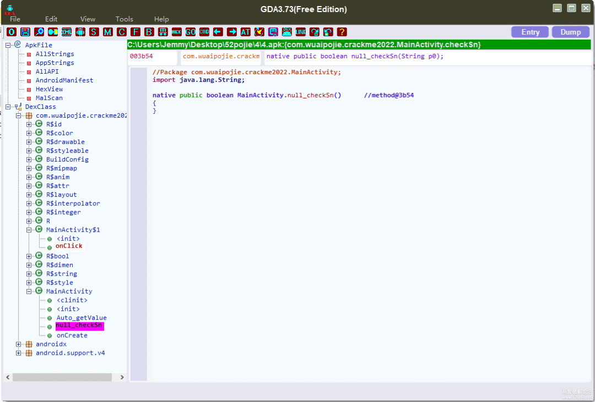
Task: Open AndroidManifest in the tree
Action: (x=64, y=80)
